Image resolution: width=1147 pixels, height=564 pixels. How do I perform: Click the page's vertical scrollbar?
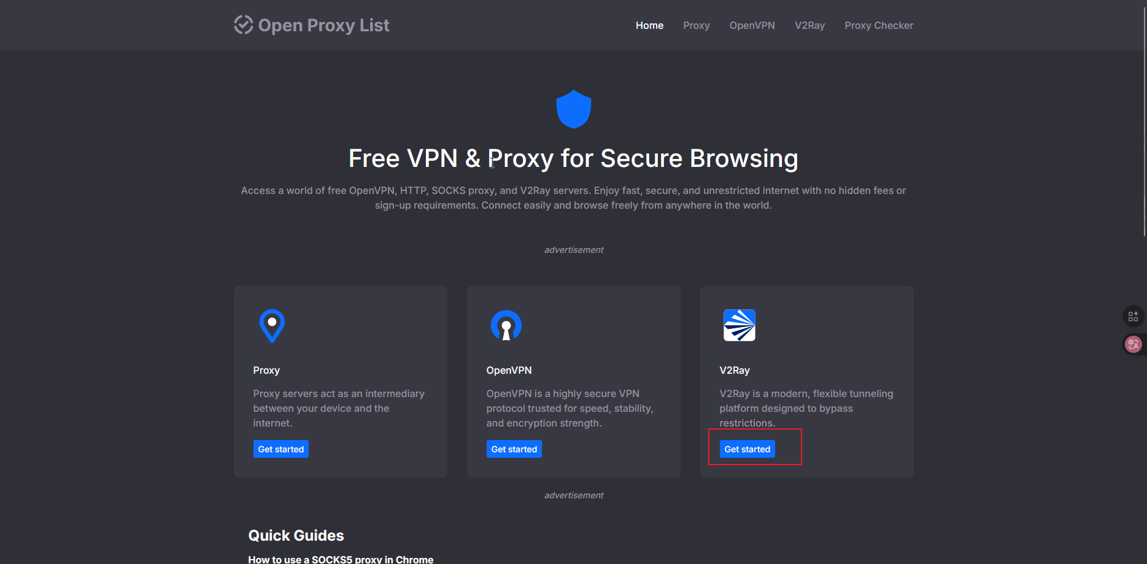(x=1144, y=123)
